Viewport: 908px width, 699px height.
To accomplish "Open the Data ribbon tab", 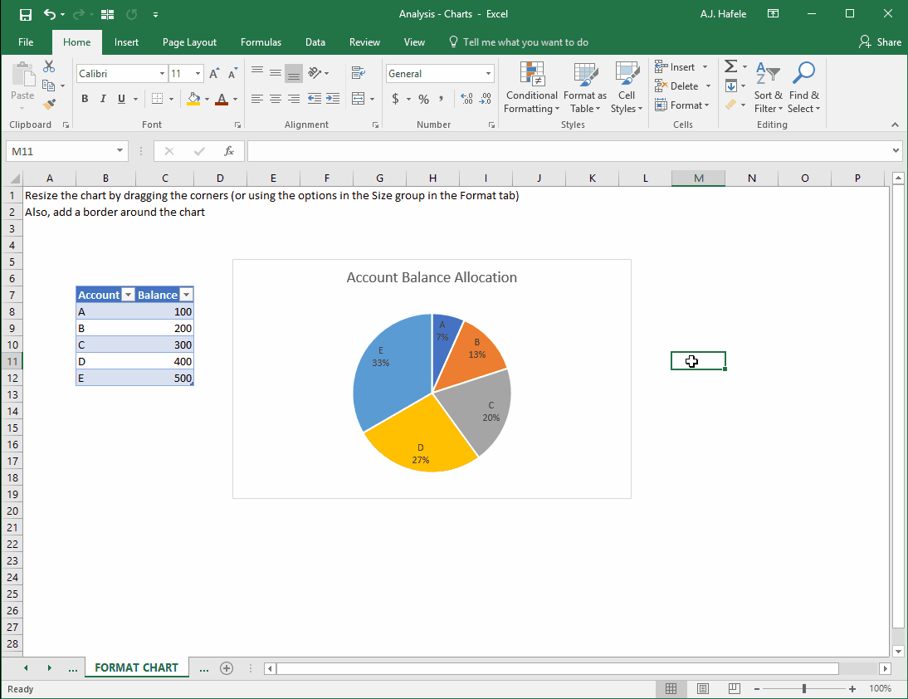I will click(x=315, y=42).
